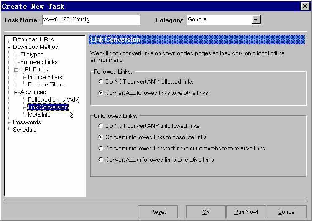
Task: Collapse the Download Method tree node
Action: [x=8, y=47]
